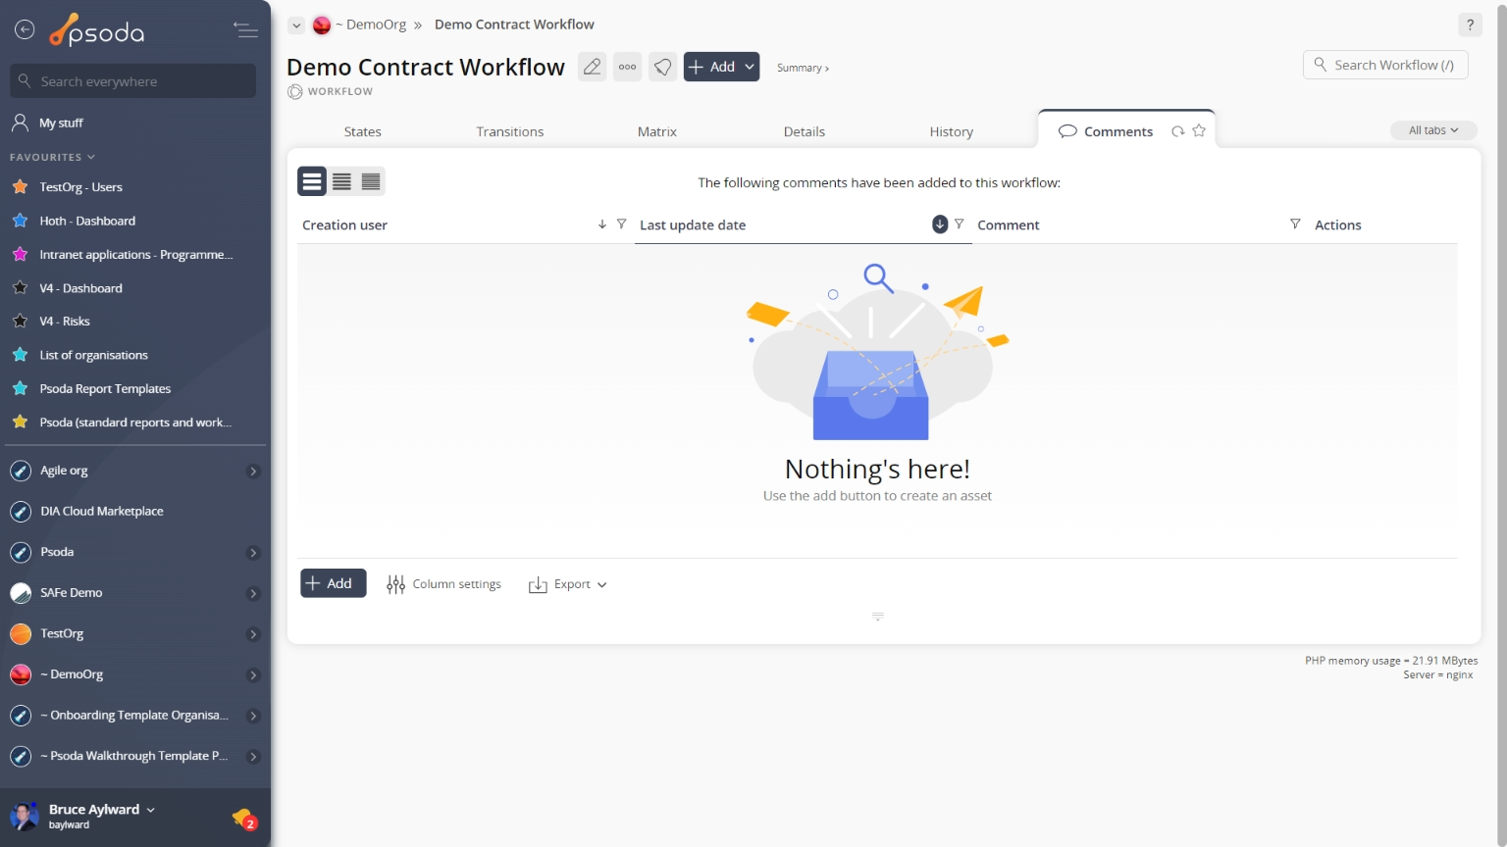Switch to the Transitions tab
This screenshot has height=847, width=1507.
pyautogui.click(x=509, y=131)
